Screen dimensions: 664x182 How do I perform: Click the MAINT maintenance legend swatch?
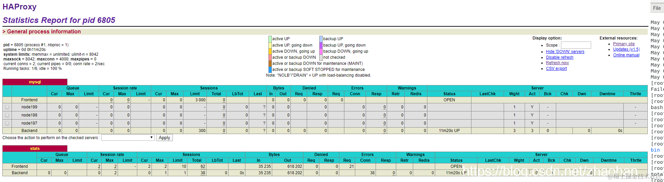pos(270,63)
